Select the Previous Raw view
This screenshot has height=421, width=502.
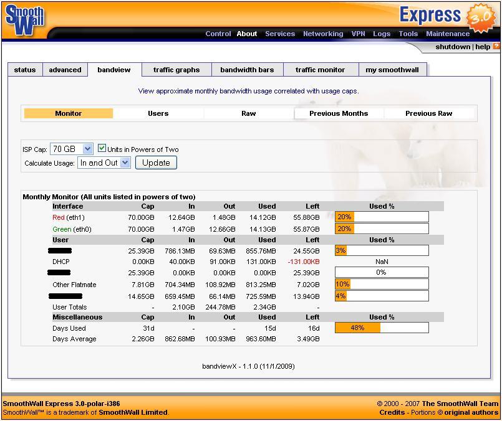[x=428, y=113]
